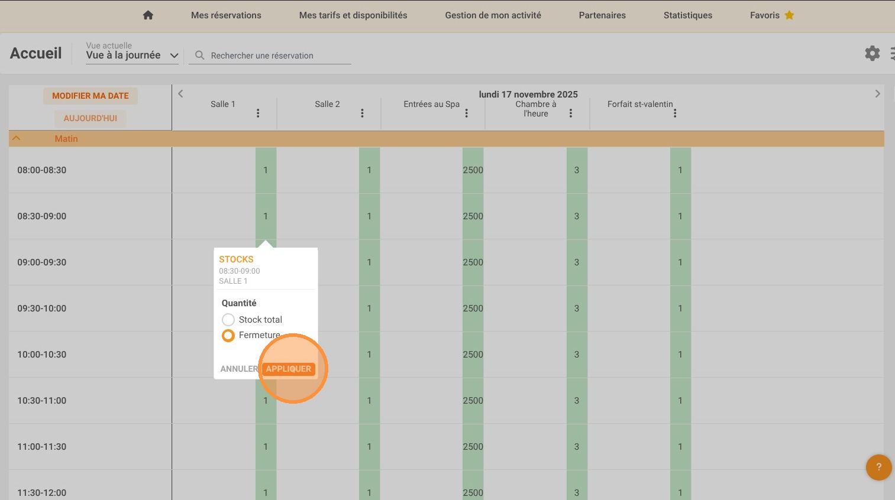Open Entrées au Spa column options menu
This screenshot has height=500, width=895.
466,113
